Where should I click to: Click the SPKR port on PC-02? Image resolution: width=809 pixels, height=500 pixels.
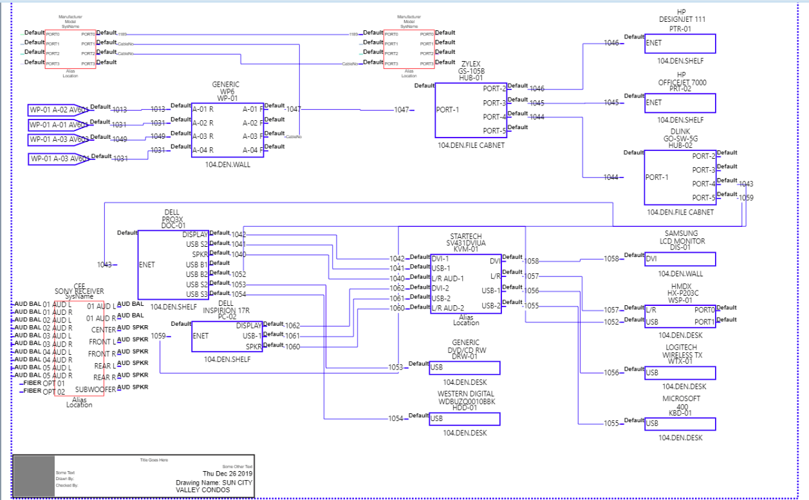click(x=254, y=347)
